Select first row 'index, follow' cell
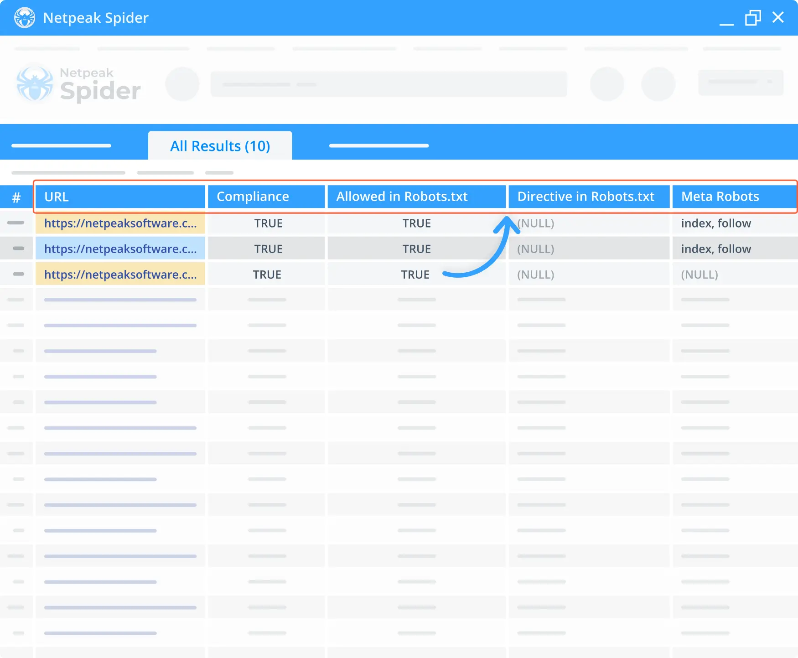798x658 pixels. [735, 223]
